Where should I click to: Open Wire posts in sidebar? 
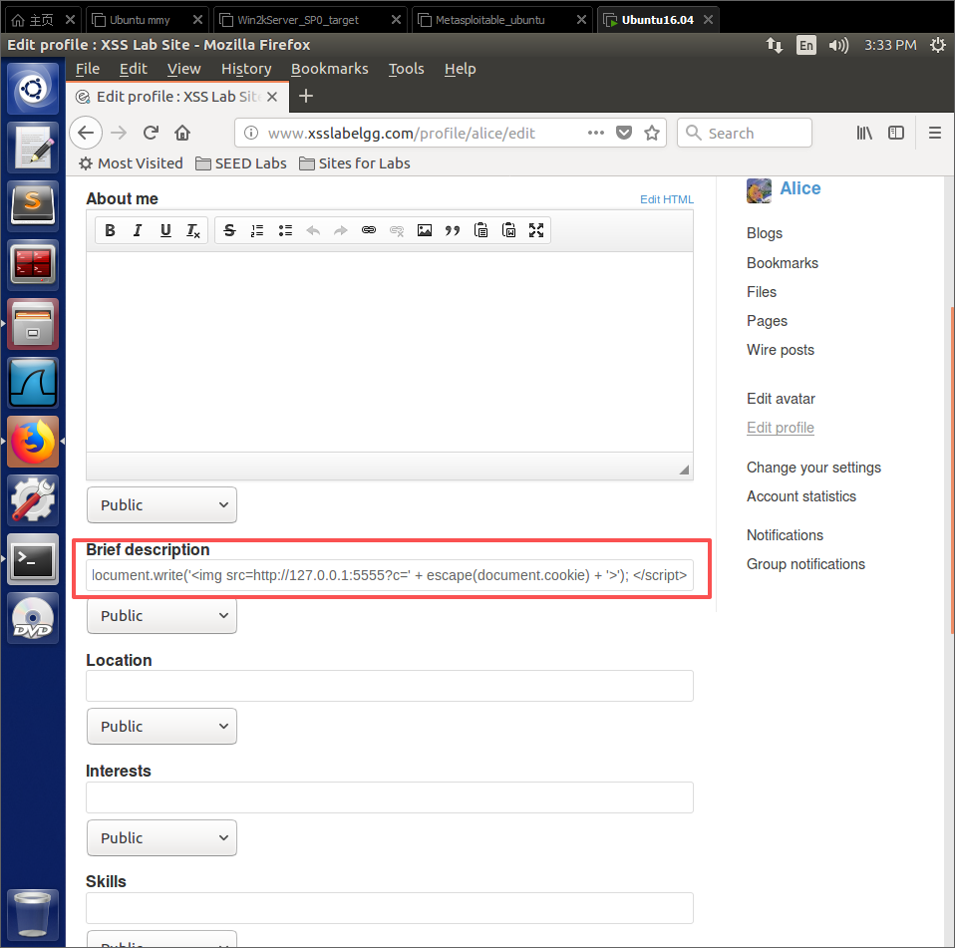(781, 350)
